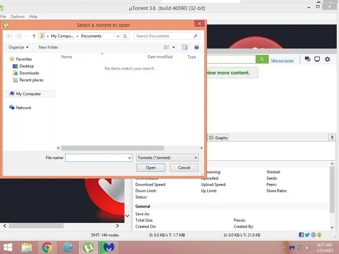This screenshot has height=254, width=339.
Task: Go up one folder level
Action: pyautogui.click(x=34, y=36)
